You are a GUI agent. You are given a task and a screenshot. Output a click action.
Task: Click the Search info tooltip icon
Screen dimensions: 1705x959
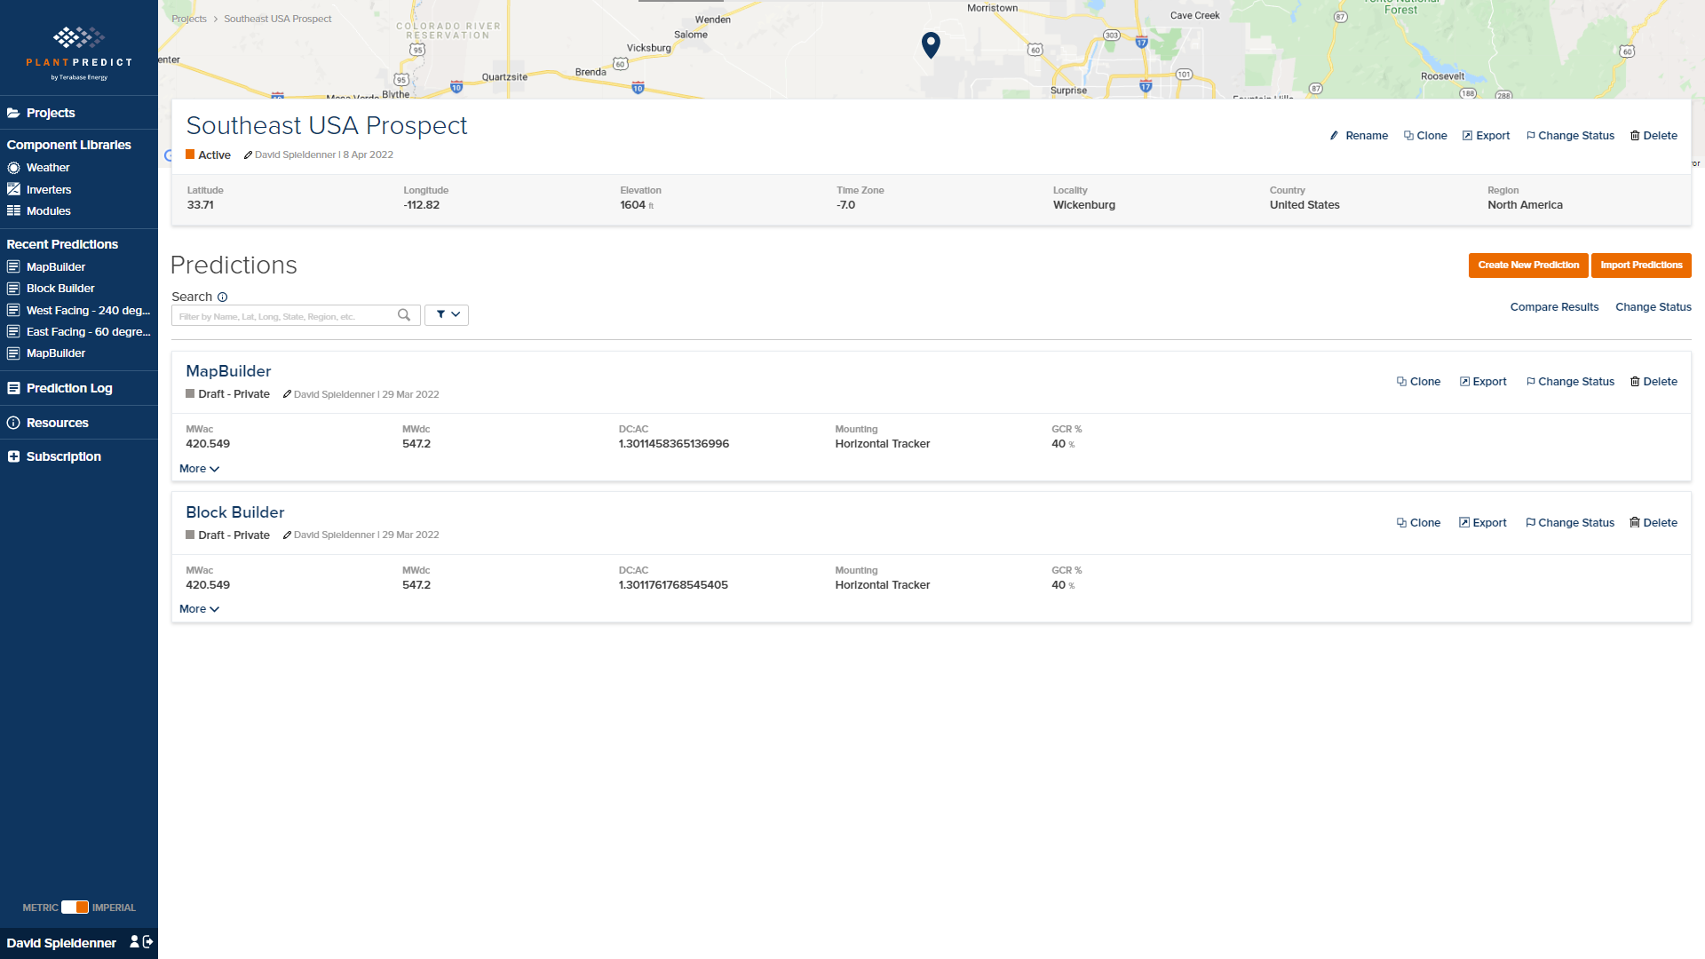pyautogui.click(x=223, y=297)
